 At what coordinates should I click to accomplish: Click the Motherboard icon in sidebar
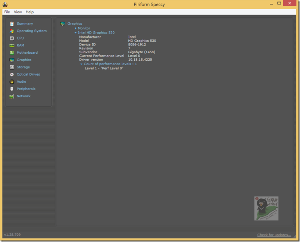(12, 53)
